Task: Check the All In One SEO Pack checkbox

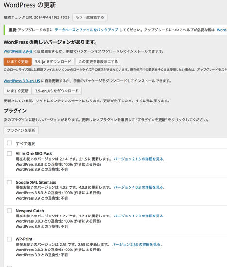Action: tap(9, 154)
